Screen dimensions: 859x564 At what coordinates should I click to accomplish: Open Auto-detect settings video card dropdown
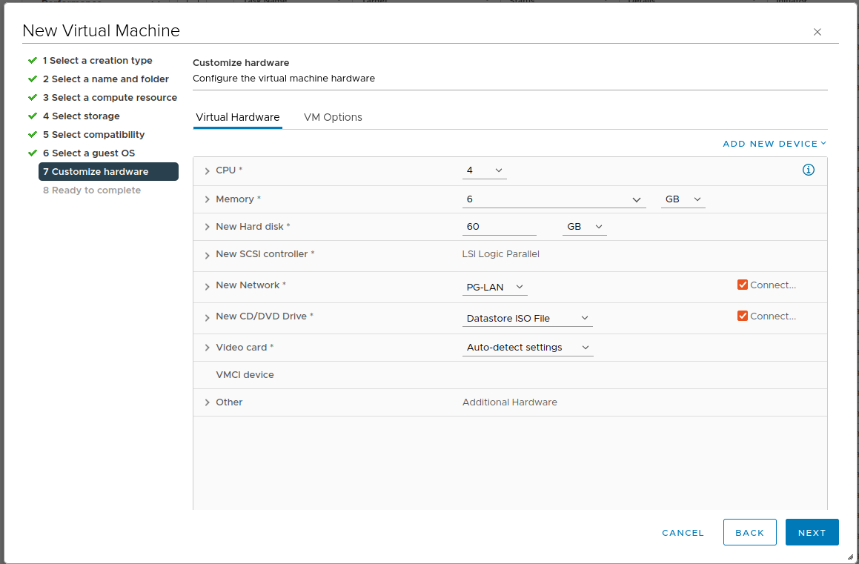[527, 348]
